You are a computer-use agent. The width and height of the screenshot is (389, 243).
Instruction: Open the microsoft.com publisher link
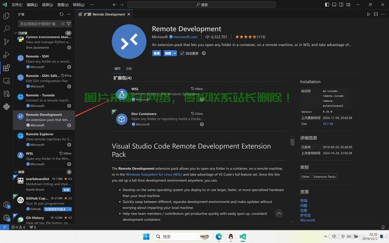tap(185, 37)
